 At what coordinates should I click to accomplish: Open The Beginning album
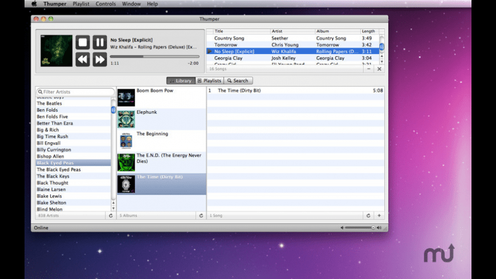point(162,141)
